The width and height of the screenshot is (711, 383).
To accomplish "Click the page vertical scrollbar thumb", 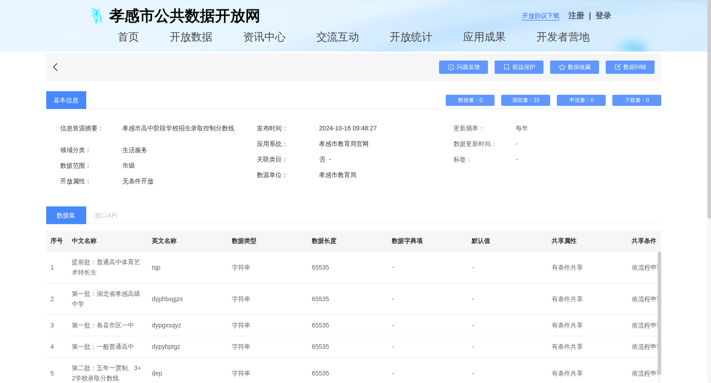I will [x=709, y=109].
